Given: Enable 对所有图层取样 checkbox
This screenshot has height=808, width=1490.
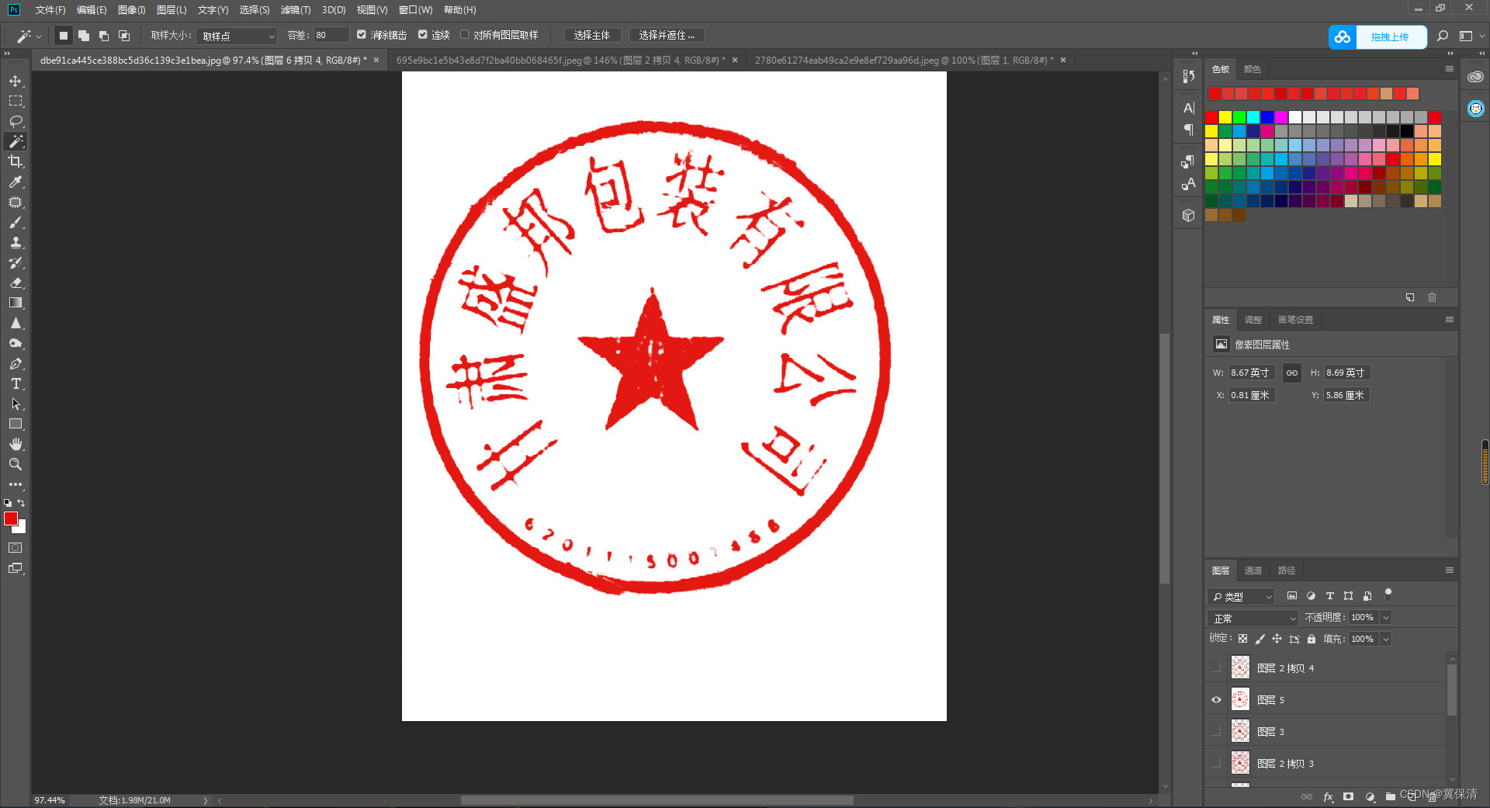Looking at the screenshot, I should pos(465,35).
